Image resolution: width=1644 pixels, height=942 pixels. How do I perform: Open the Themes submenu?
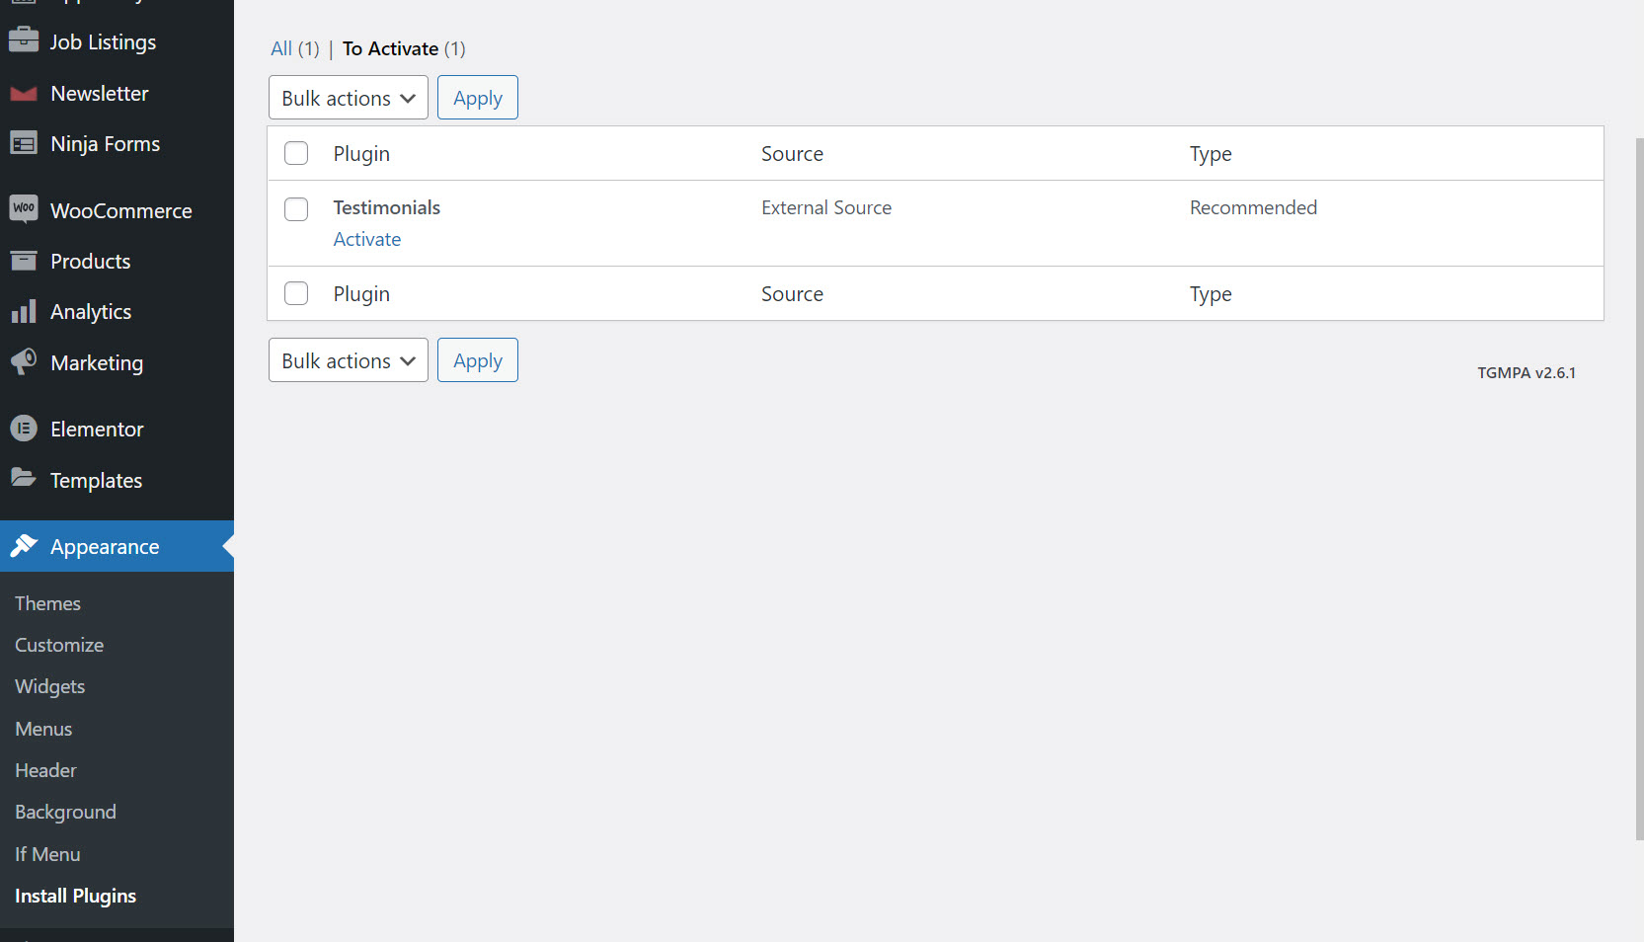(x=47, y=603)
